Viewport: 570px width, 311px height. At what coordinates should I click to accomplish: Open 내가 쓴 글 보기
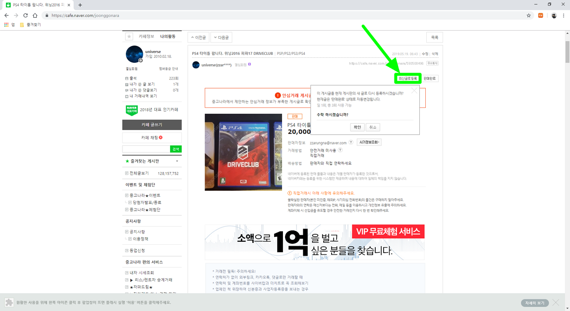click(142, 84)
